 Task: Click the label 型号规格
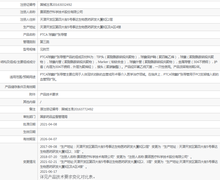click(x=29, y=49)
